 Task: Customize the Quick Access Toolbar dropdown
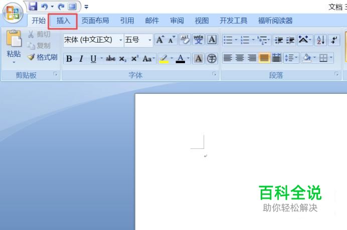pyautogui.click(x=86, y=7)
